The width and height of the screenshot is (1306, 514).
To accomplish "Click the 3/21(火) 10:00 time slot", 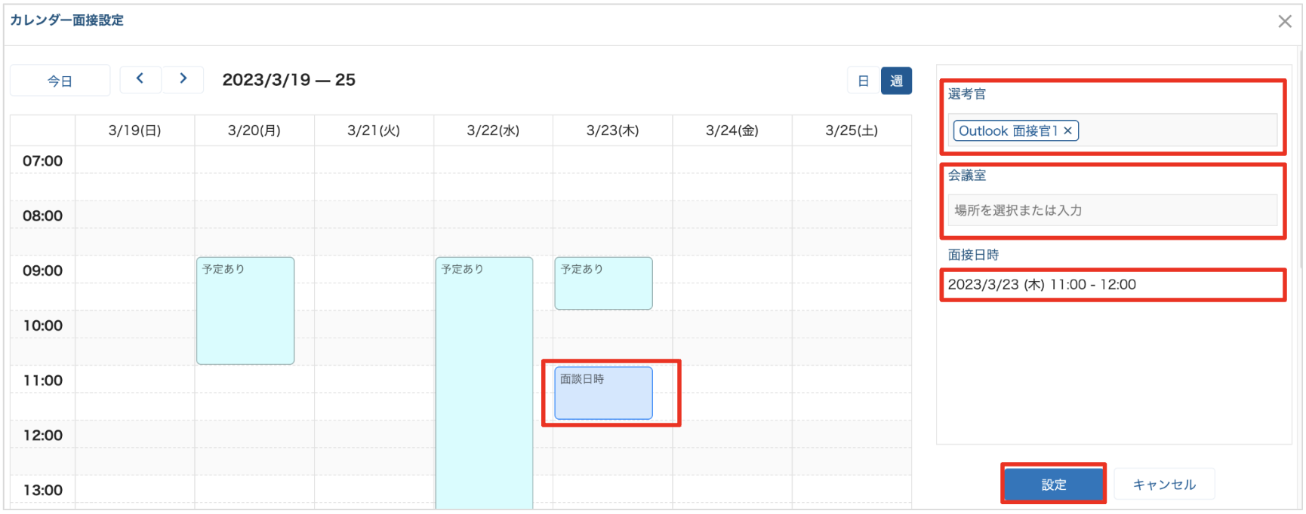I will pyautogui.click(x=374, y=326).
